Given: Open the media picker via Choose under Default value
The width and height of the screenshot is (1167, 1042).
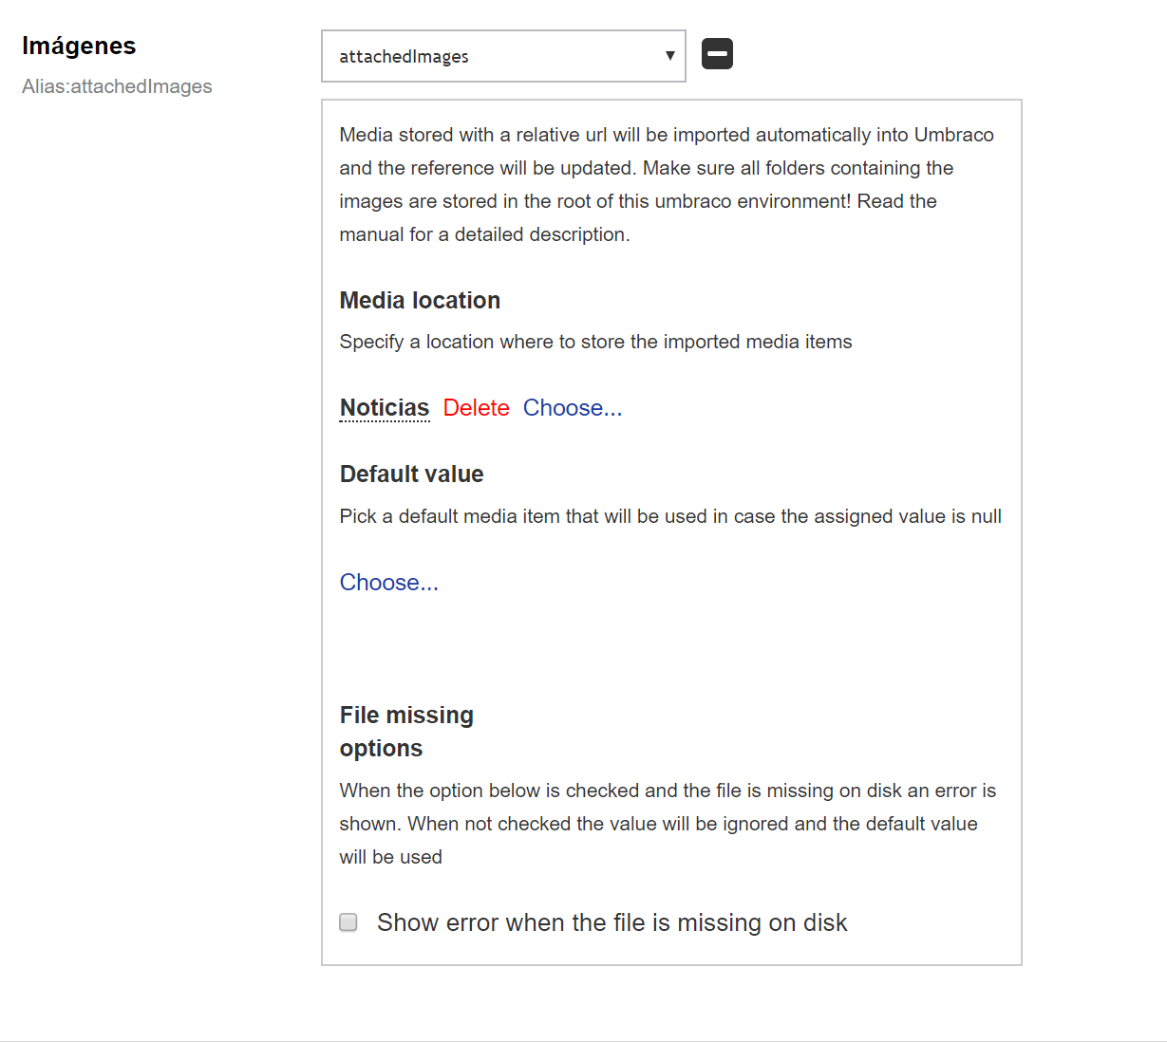Looking at the screenshot, I should pos(388,582).
